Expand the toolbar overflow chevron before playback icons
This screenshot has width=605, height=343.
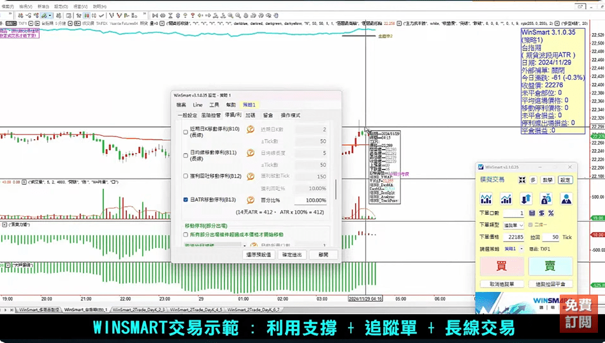[144, 15]
